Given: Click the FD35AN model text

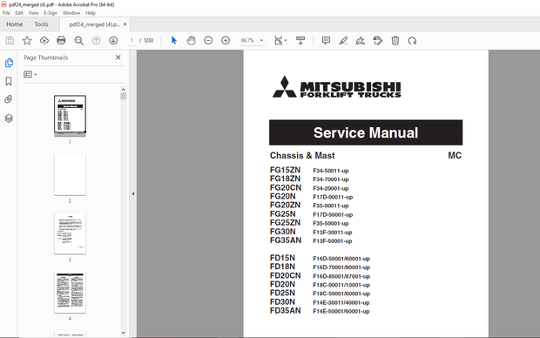Looking at the screenshot, I should 286,311.
